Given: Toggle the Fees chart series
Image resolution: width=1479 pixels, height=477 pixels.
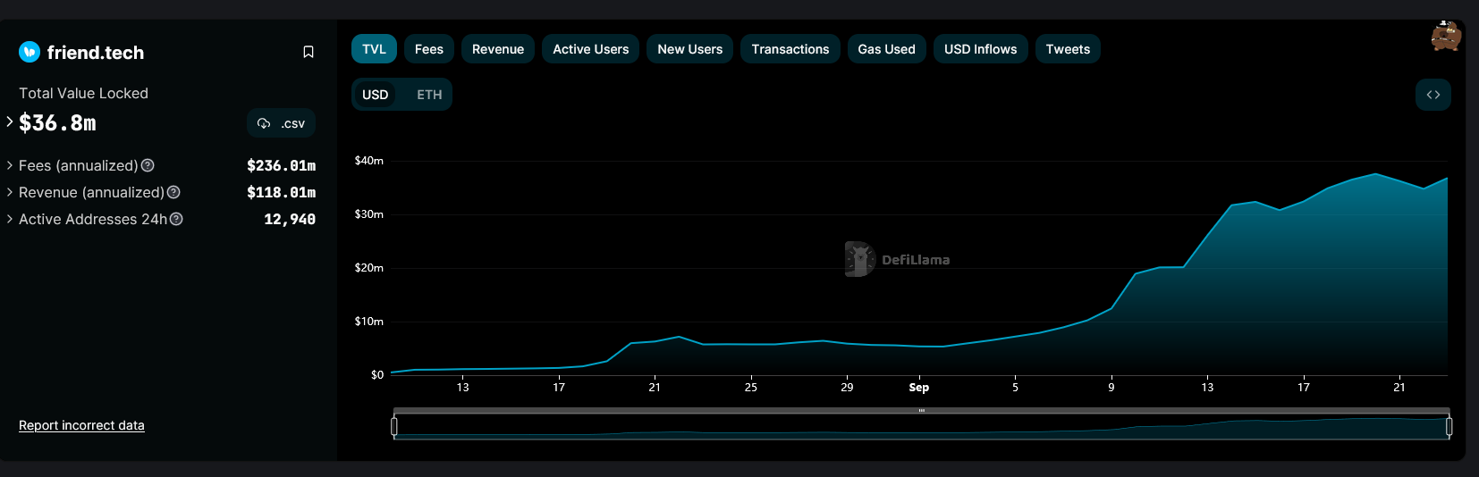Looking at the screenshot, I should click(x=428, y=49).
